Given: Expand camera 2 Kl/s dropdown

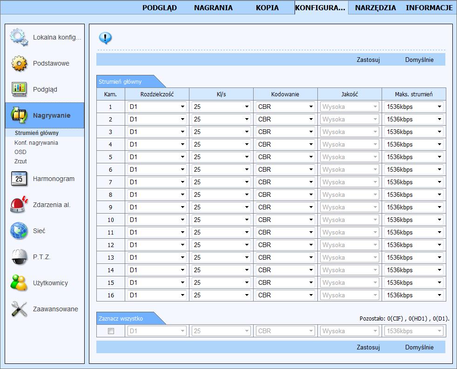Looking at the screenshot, I should click(x=221, y=119).
